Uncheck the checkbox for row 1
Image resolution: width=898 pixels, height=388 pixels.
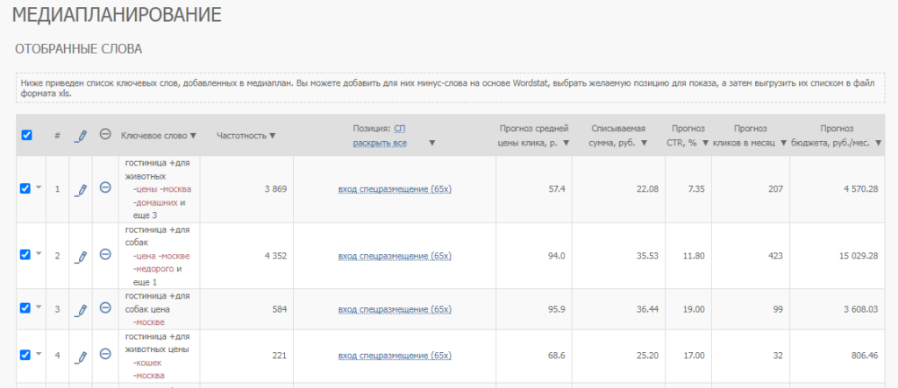point(25,187)
